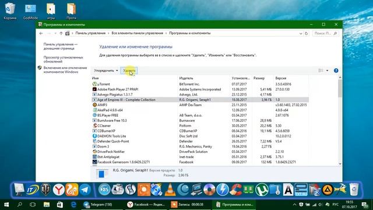
Task: Select BurnAware Free 10.3
Action: 200,121
